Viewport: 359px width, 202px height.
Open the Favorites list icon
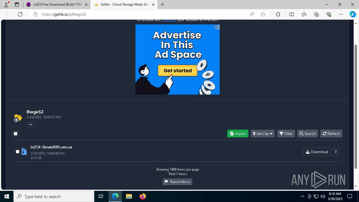coord(304,14)
